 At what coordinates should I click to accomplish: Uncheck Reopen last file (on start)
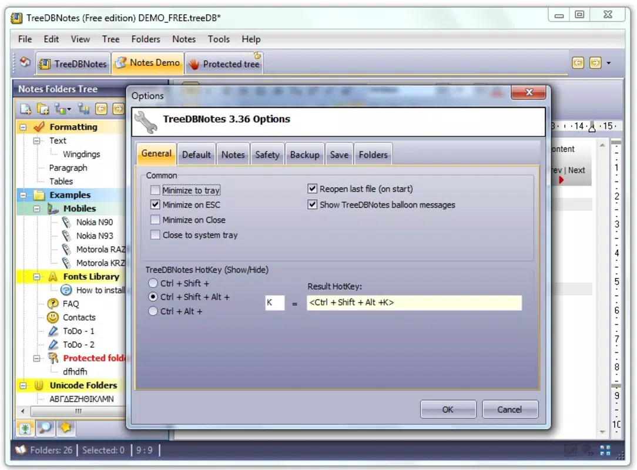pyautogui.click(x=312, y=189)
